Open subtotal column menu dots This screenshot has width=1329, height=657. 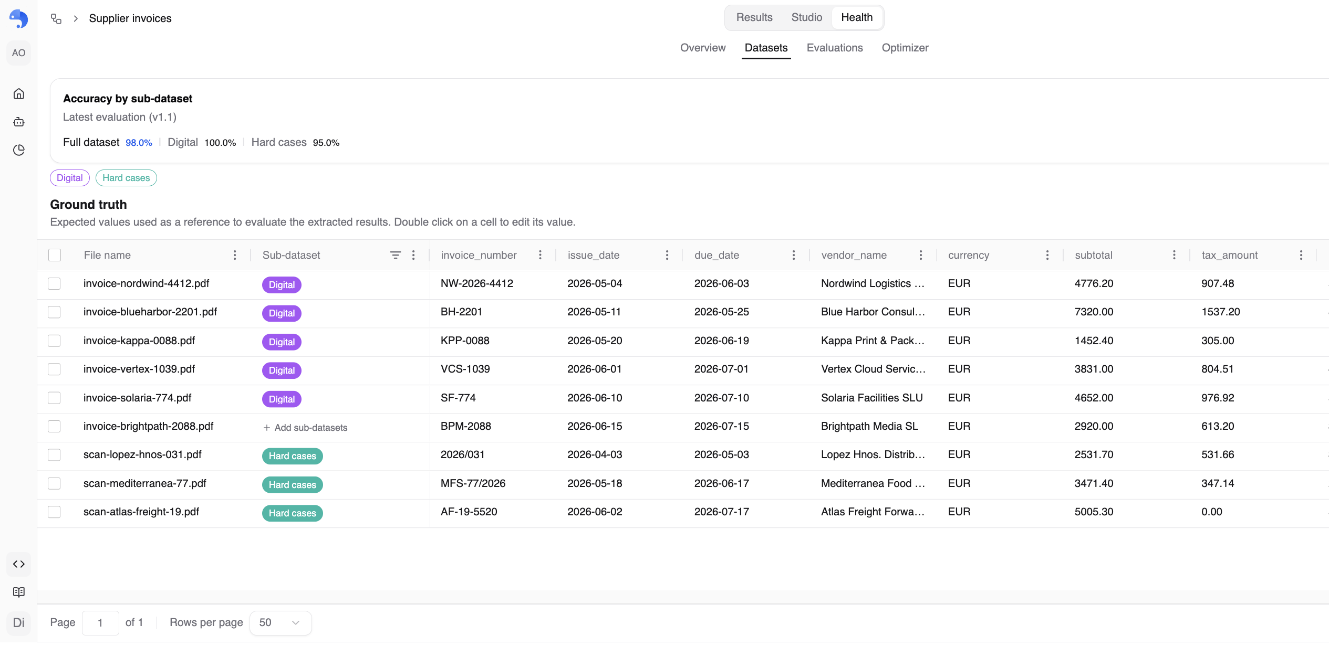coord(1174,255)
